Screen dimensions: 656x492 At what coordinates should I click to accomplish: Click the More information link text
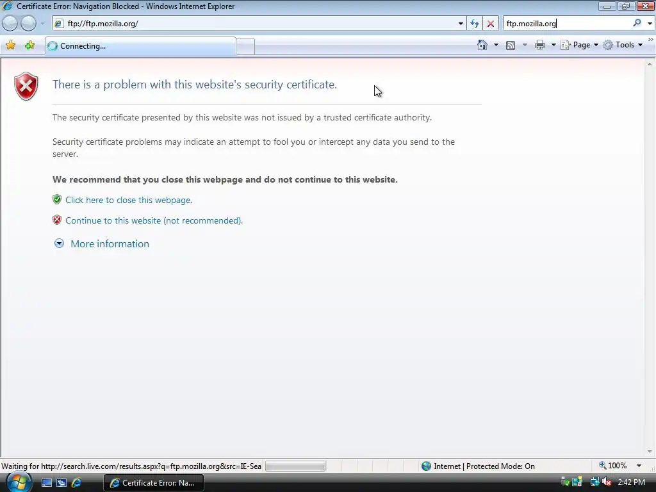click(110, 243)
